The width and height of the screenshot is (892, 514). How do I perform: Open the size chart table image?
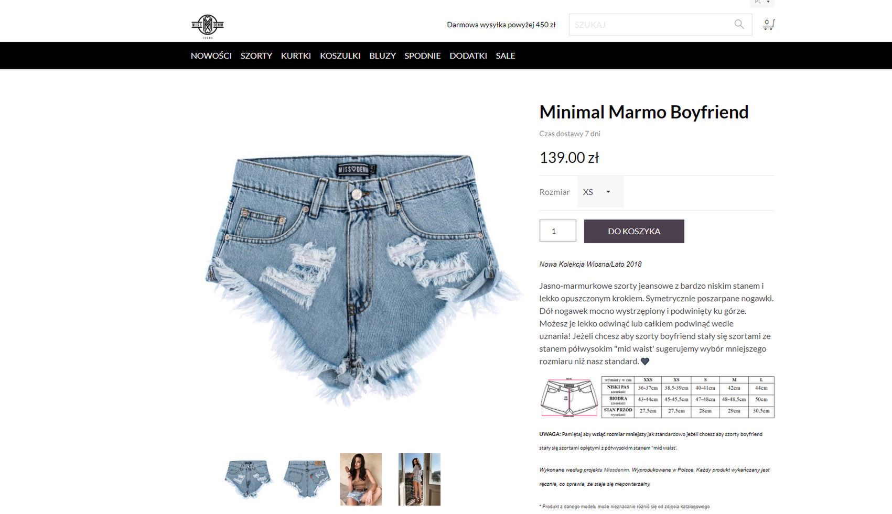657,397
